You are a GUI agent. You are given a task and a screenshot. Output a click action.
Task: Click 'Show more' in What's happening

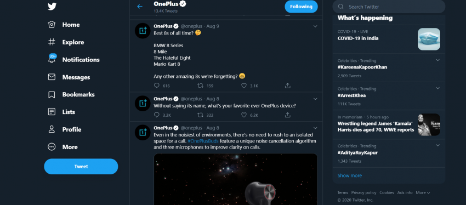pos(350,175)
